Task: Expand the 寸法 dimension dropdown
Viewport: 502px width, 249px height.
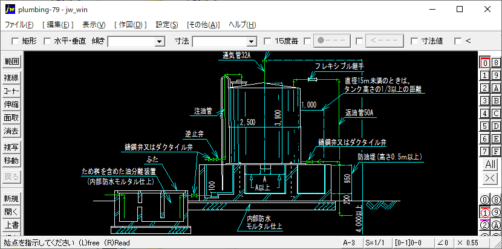Action: coord(252,41)
